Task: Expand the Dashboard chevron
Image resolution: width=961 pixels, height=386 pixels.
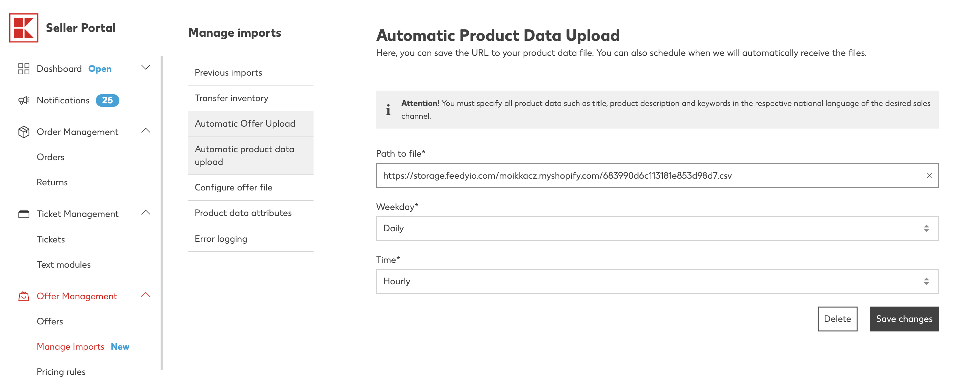Action: click(x=146, y=67)
